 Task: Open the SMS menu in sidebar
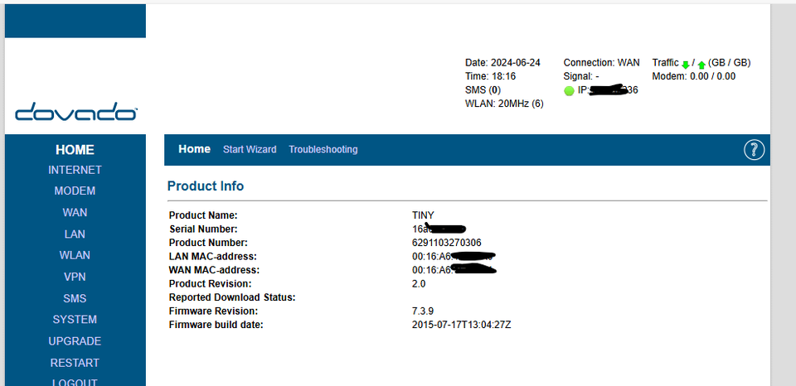(75, 298)
